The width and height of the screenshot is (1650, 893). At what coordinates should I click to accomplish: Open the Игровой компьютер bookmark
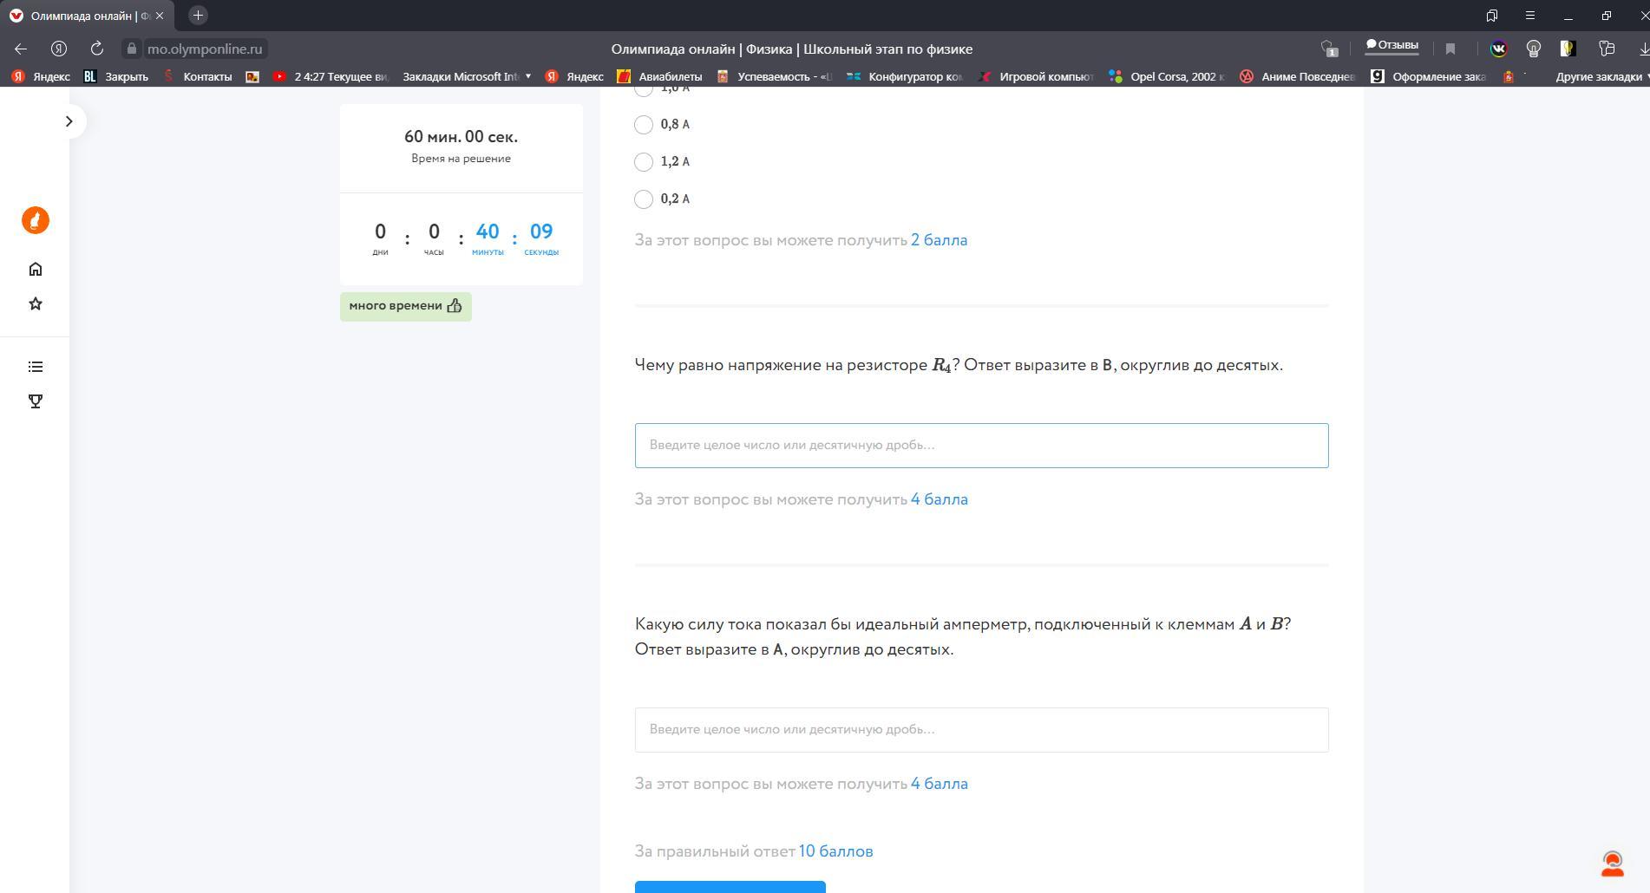(1037, 76)
